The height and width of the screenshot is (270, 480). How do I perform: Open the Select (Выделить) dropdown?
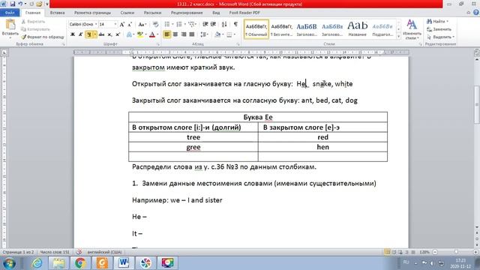tap(440, 37)
